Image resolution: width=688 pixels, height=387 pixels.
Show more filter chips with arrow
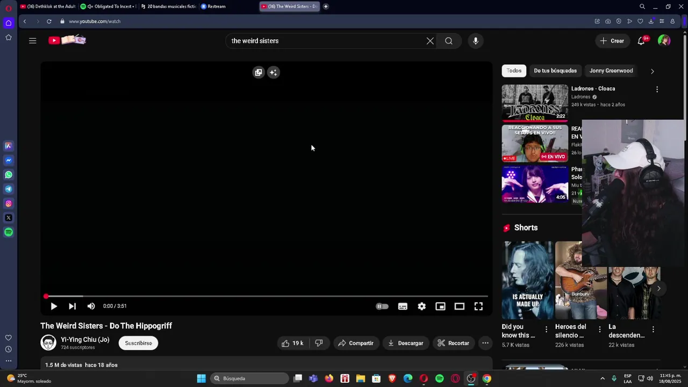point(653,71)
